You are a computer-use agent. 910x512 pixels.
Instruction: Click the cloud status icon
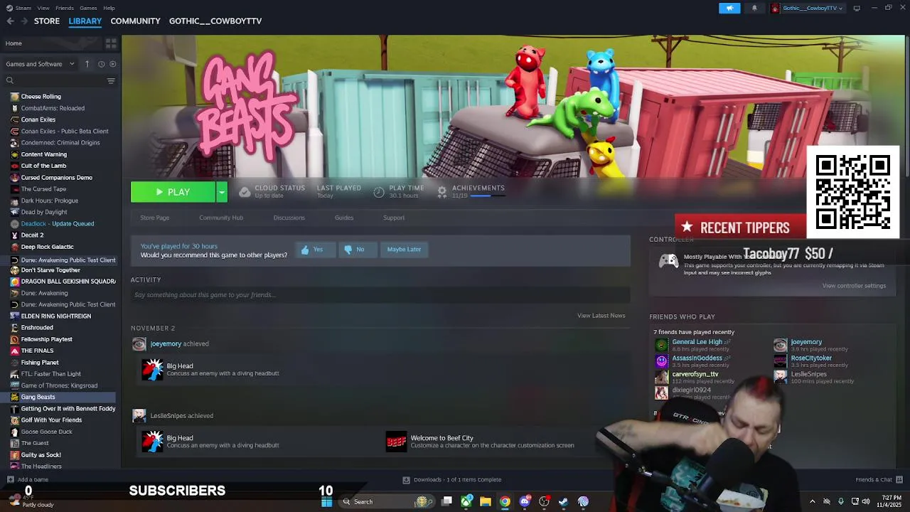[245, 192]
